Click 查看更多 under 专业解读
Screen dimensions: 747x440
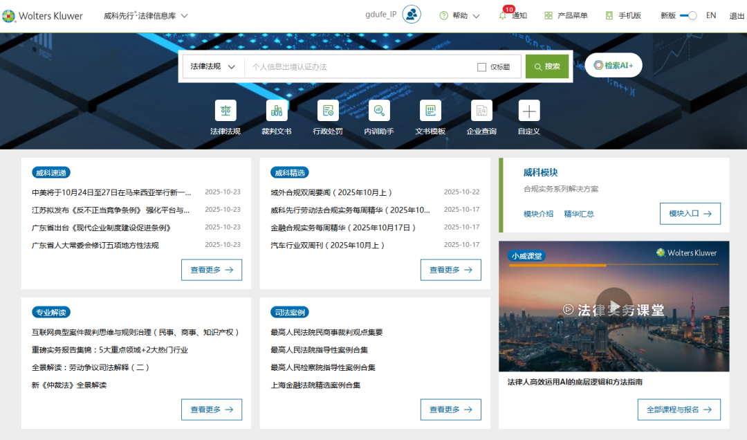[212, 410]
